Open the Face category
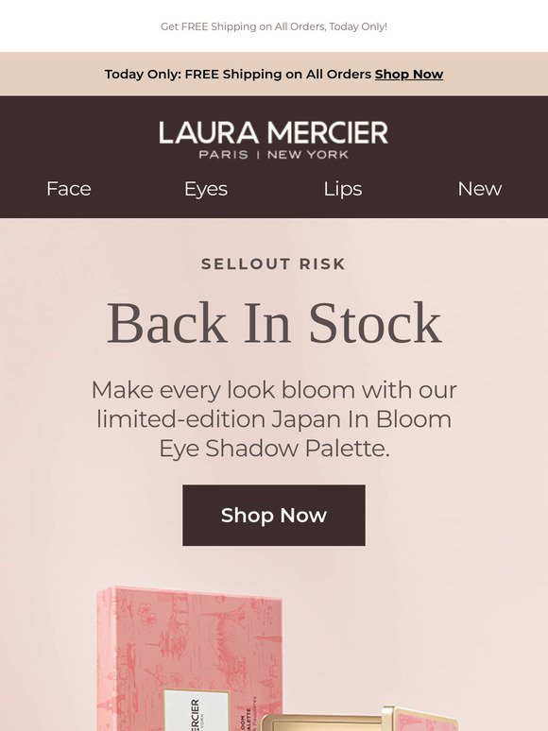Screen dimensions: 548x731 pyautogui.click(x=69, y=189)
